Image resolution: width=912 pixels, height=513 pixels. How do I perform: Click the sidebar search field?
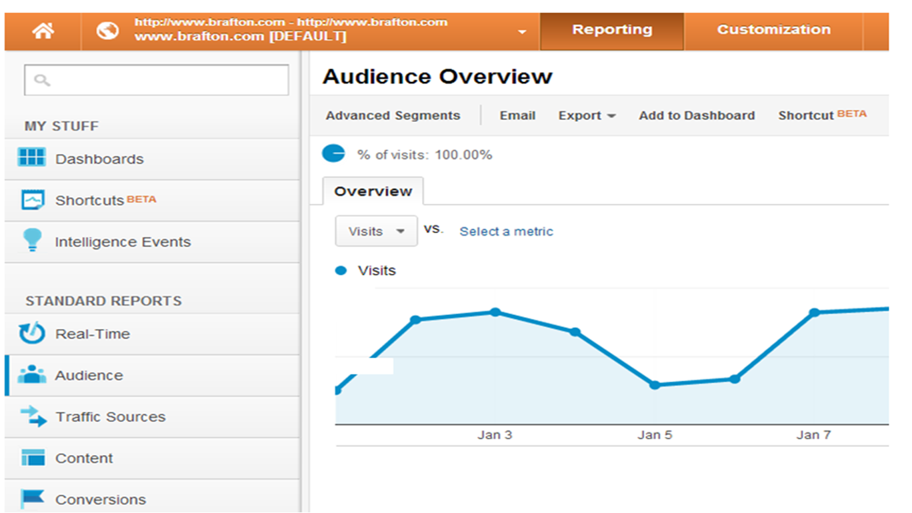click(157, 80)
